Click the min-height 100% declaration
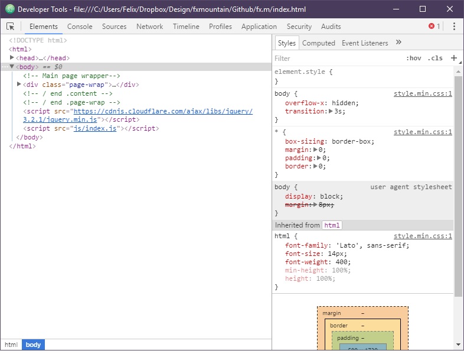The width and height of the screenshot is (464, 357). [318, 270]
